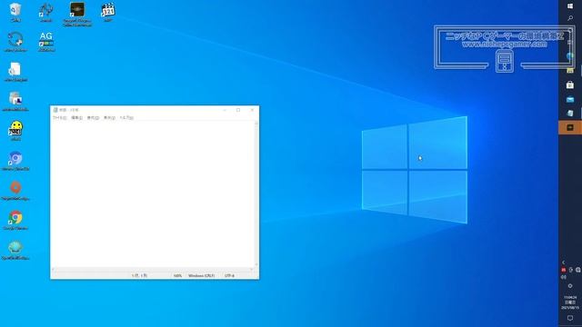The width and height of the screenshot is (582, 327).
Task: Open the blue Chromium-style browser shortcut
Action: coord(15,161)
